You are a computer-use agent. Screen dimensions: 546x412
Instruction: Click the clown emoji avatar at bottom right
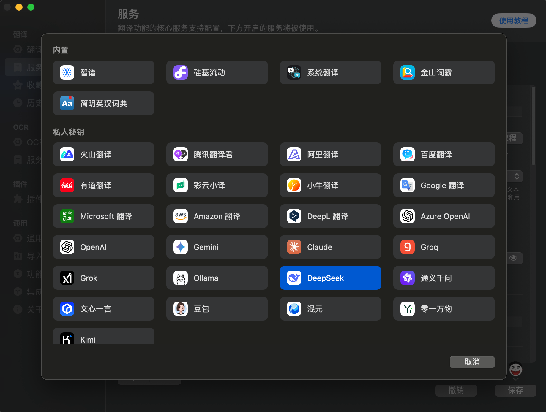[516, 370]
